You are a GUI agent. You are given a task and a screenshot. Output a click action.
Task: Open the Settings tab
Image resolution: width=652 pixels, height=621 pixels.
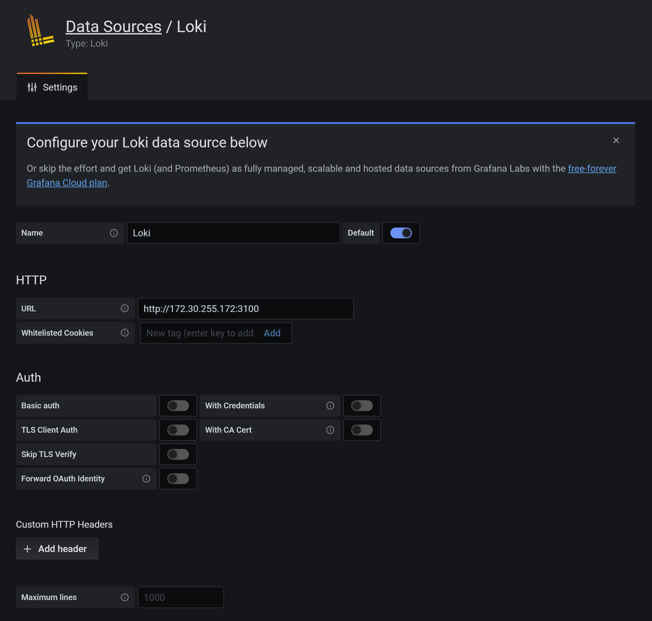pos(52,87)
